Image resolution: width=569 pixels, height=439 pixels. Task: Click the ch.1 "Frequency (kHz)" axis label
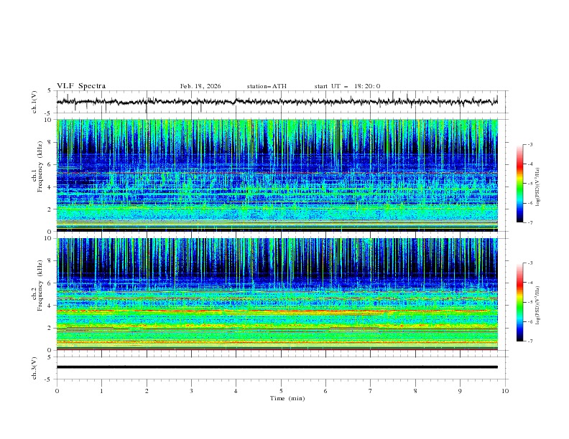[x=40, y=167]
